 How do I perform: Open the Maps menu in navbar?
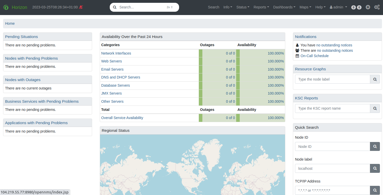305,7
